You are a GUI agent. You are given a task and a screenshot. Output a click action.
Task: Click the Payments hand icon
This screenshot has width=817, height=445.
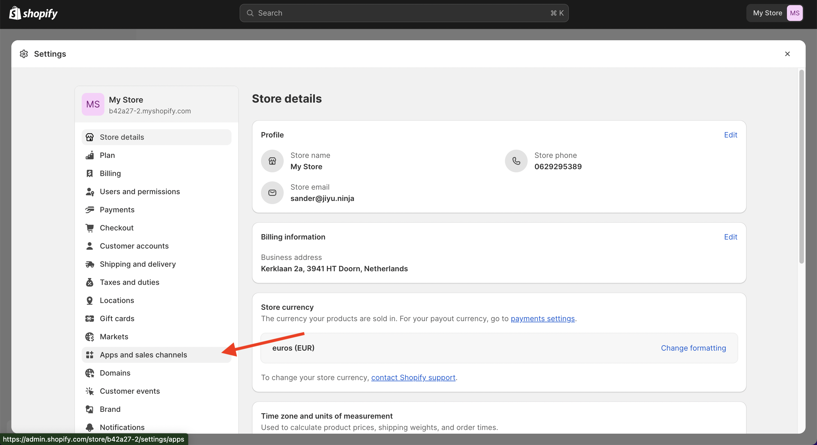pyautogui.click(x=90, y=210)
